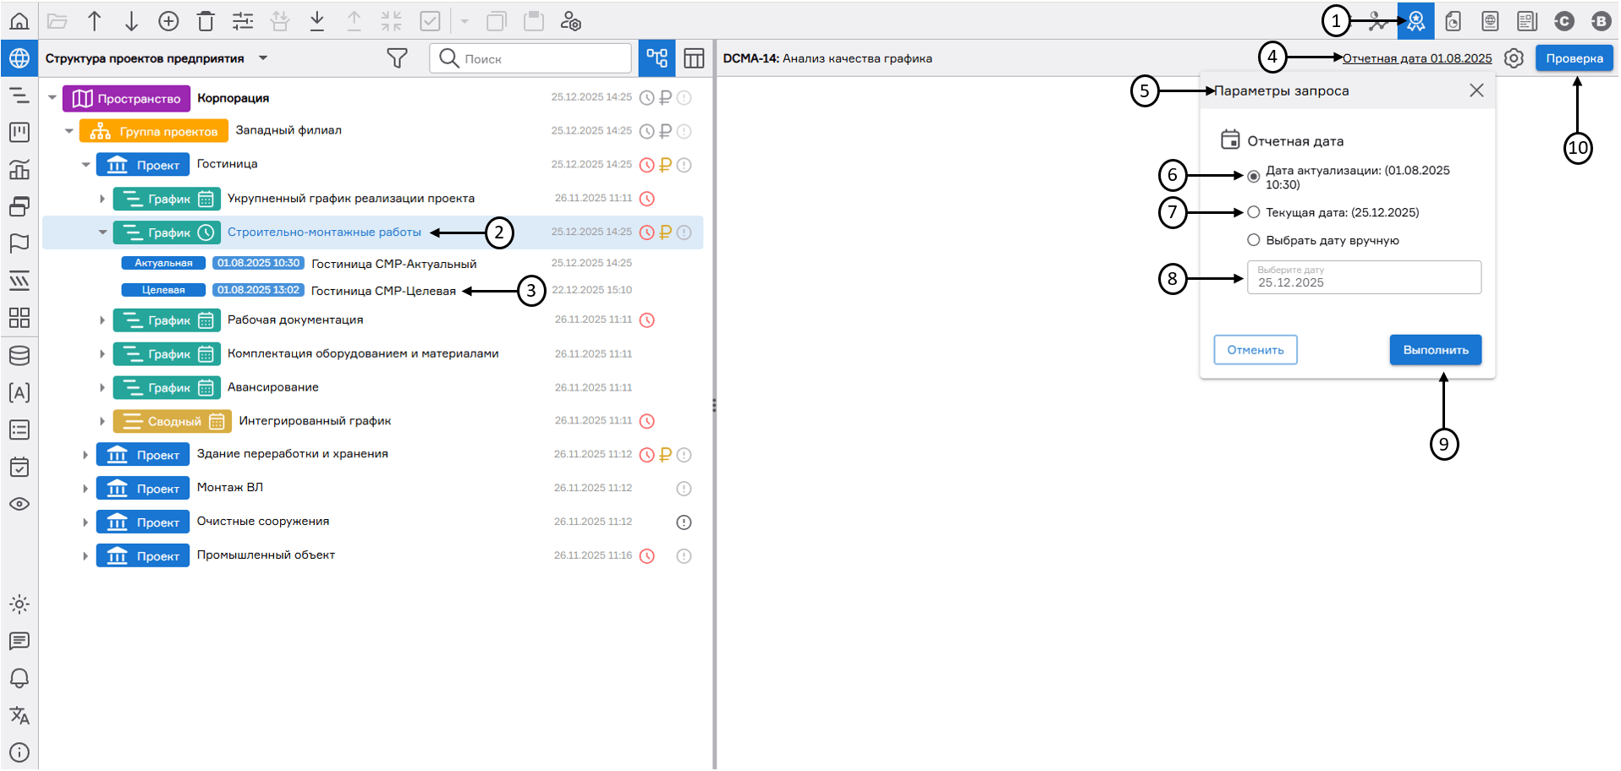1621x771 pixels.
Task: Switch to table view icon
Action: (694, 58)
